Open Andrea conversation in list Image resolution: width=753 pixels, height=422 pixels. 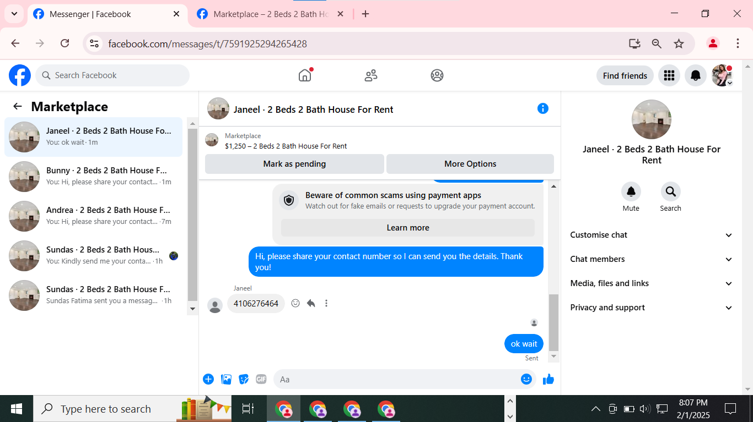(93, 216)
